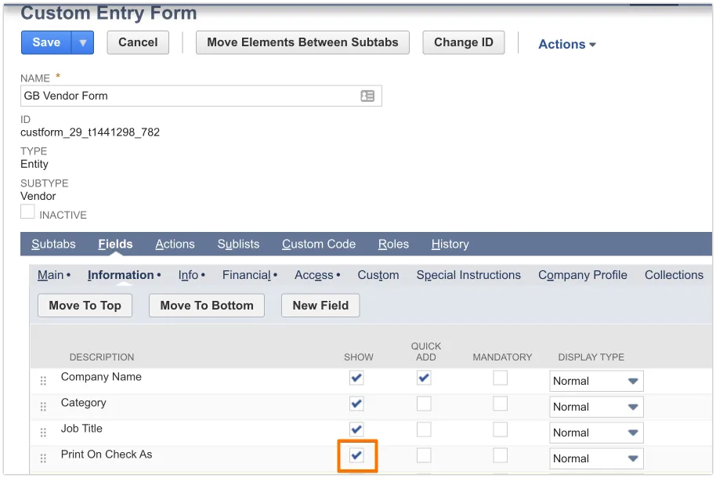The width and height of the screenshot is (716, 478).
Task: Click the Name input field
Action: click(188, 96)
